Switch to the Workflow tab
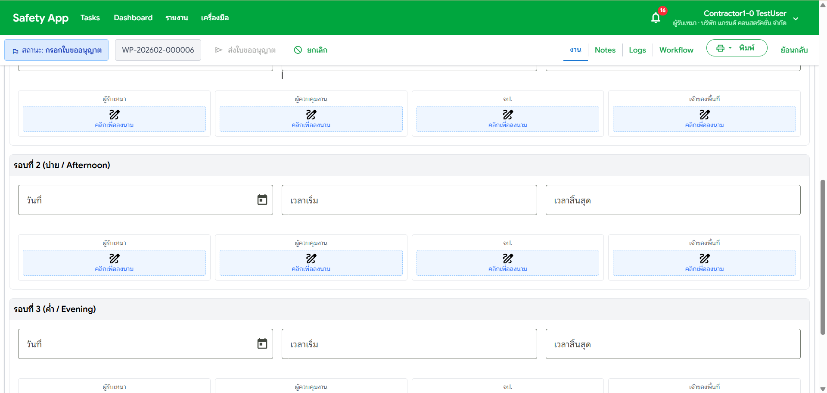This screenshot has height=393, width=827. click(676, 50)
